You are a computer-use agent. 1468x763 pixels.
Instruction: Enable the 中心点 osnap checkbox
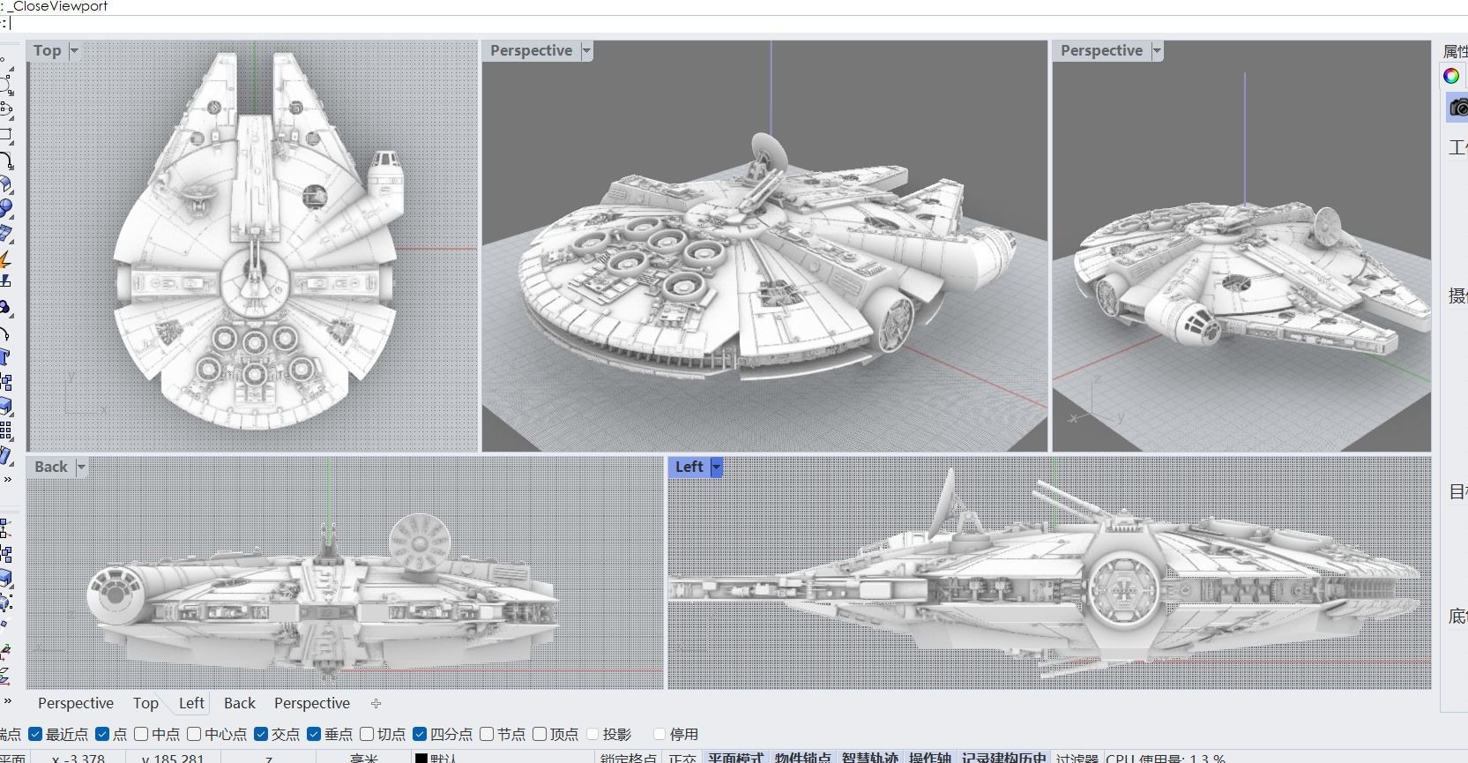point(194,734)
